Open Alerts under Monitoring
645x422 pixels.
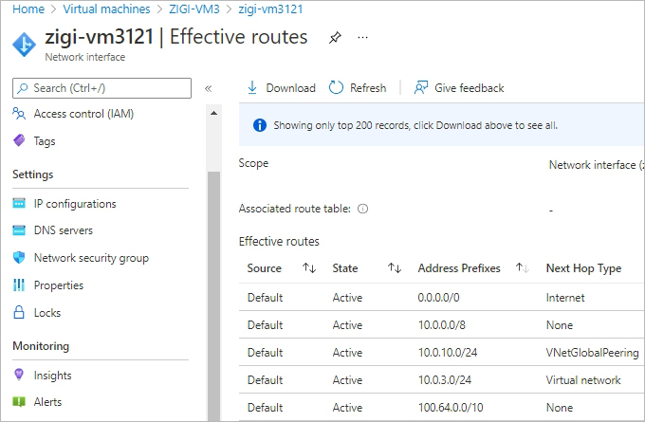click(47, 402)
